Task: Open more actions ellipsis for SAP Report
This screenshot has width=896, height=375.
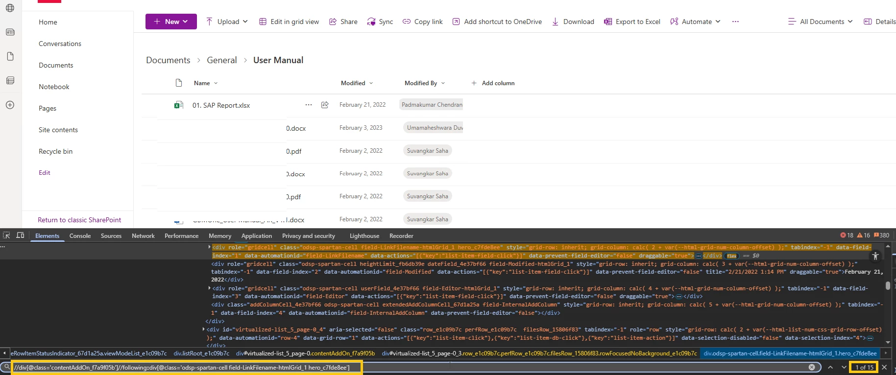Action: tap(309, 105)
